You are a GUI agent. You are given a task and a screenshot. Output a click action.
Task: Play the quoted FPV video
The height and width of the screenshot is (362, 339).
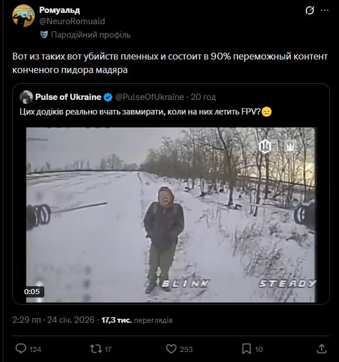point(171,214)
